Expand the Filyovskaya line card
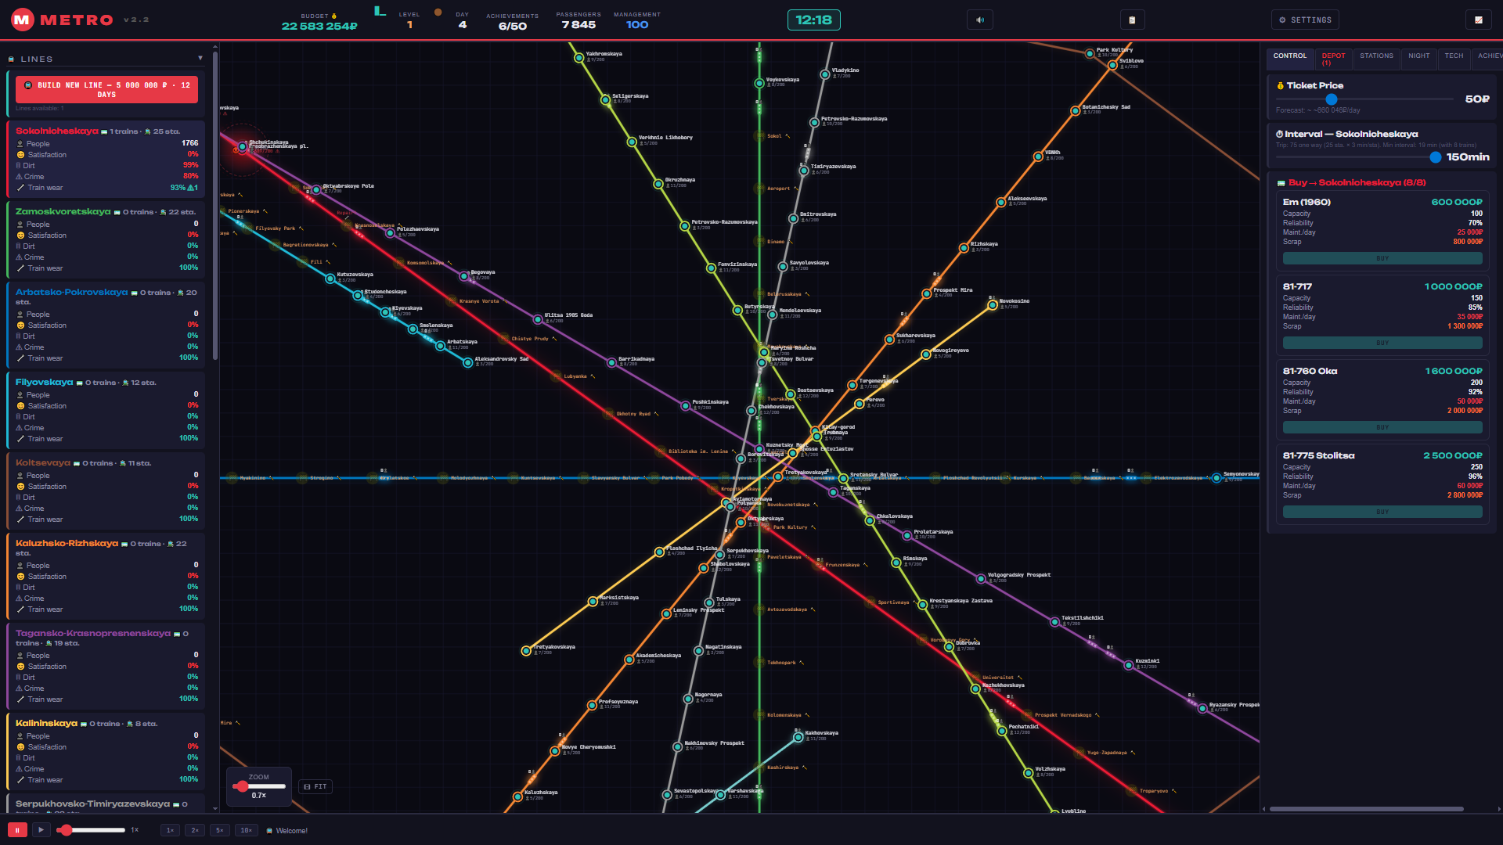Screen dimensions: 1503x845 click(x=106, y=411)
